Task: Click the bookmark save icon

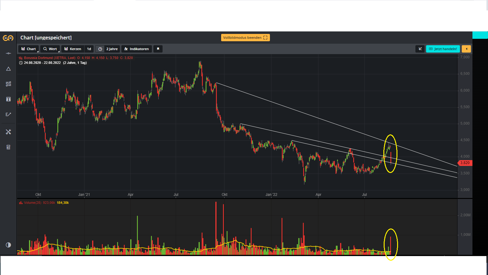Action: coord(158,49)
